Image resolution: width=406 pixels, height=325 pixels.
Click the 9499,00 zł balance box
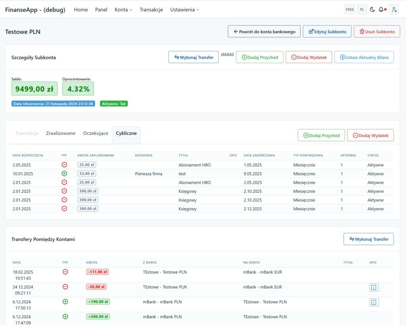[34, 89]
